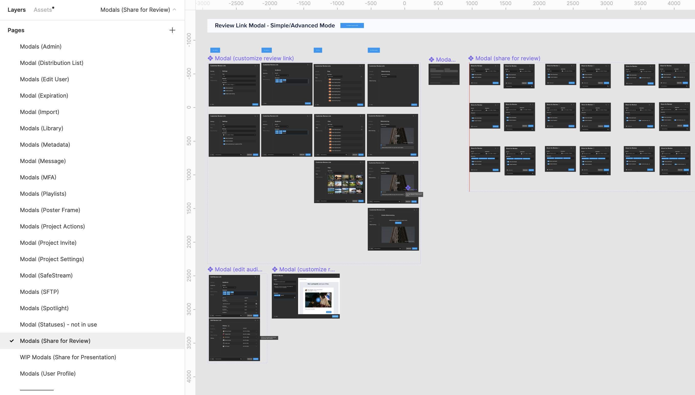Switch to the Layers tab
This screenshot has width=695, height=395.
pos(17,10)
